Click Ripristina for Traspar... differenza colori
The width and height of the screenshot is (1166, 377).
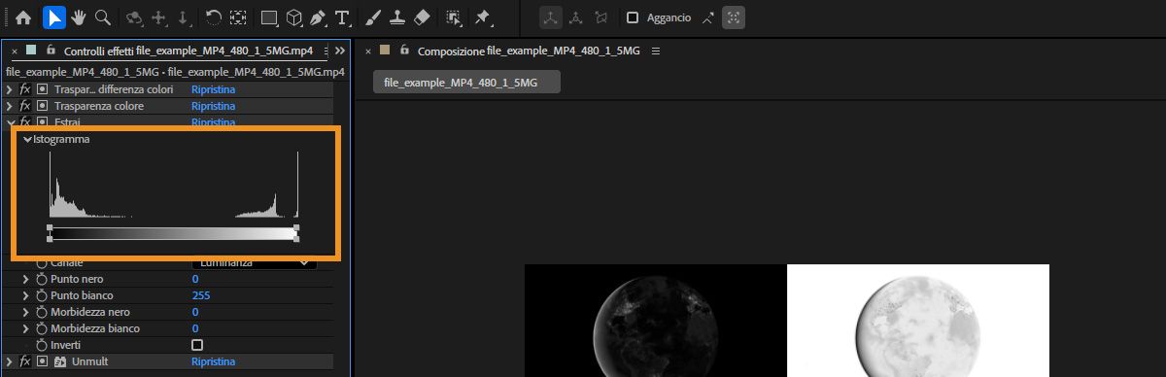pyautogui.click(x=214, y=89)
